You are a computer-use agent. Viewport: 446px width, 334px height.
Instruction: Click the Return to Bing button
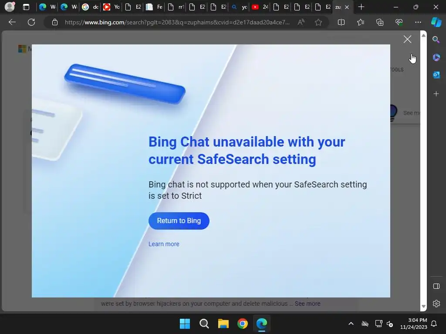(179, 220)
